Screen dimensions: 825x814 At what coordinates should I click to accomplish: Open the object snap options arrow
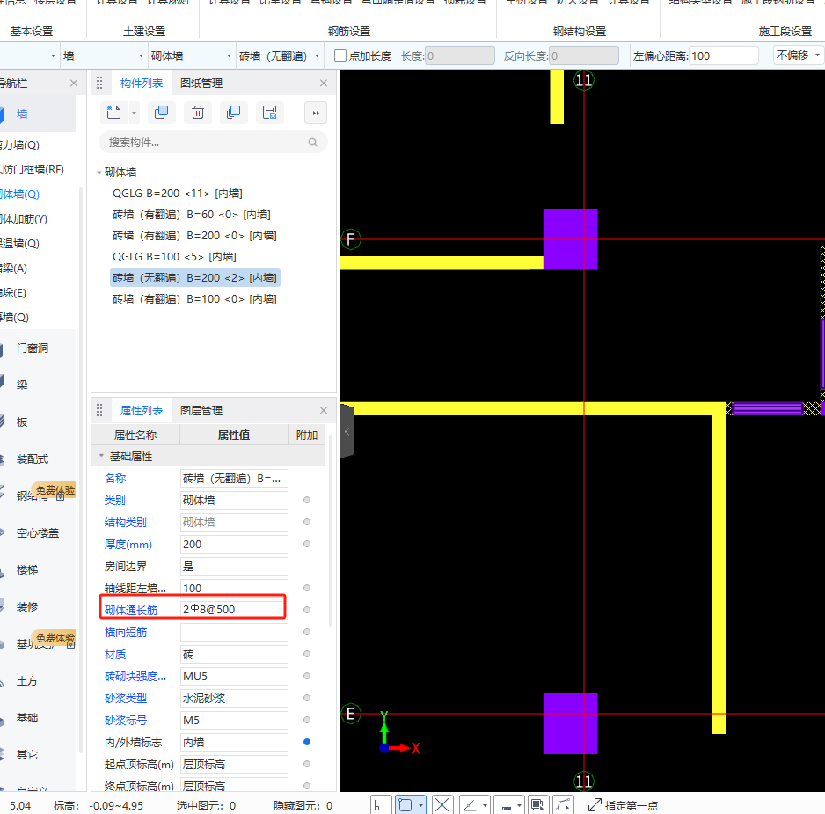coord(420,805)
